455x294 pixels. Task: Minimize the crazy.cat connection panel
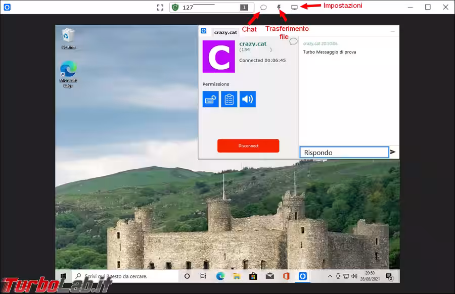tap(392, 31)
